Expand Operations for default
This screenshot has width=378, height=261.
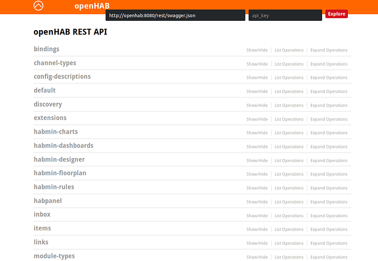click(x=329, y=91)
